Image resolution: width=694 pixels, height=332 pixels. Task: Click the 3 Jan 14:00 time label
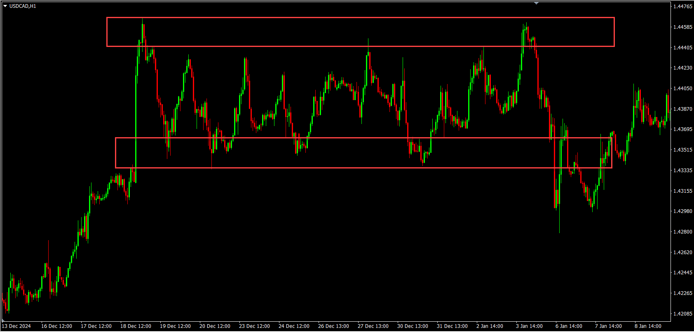(x=529, y=326)
